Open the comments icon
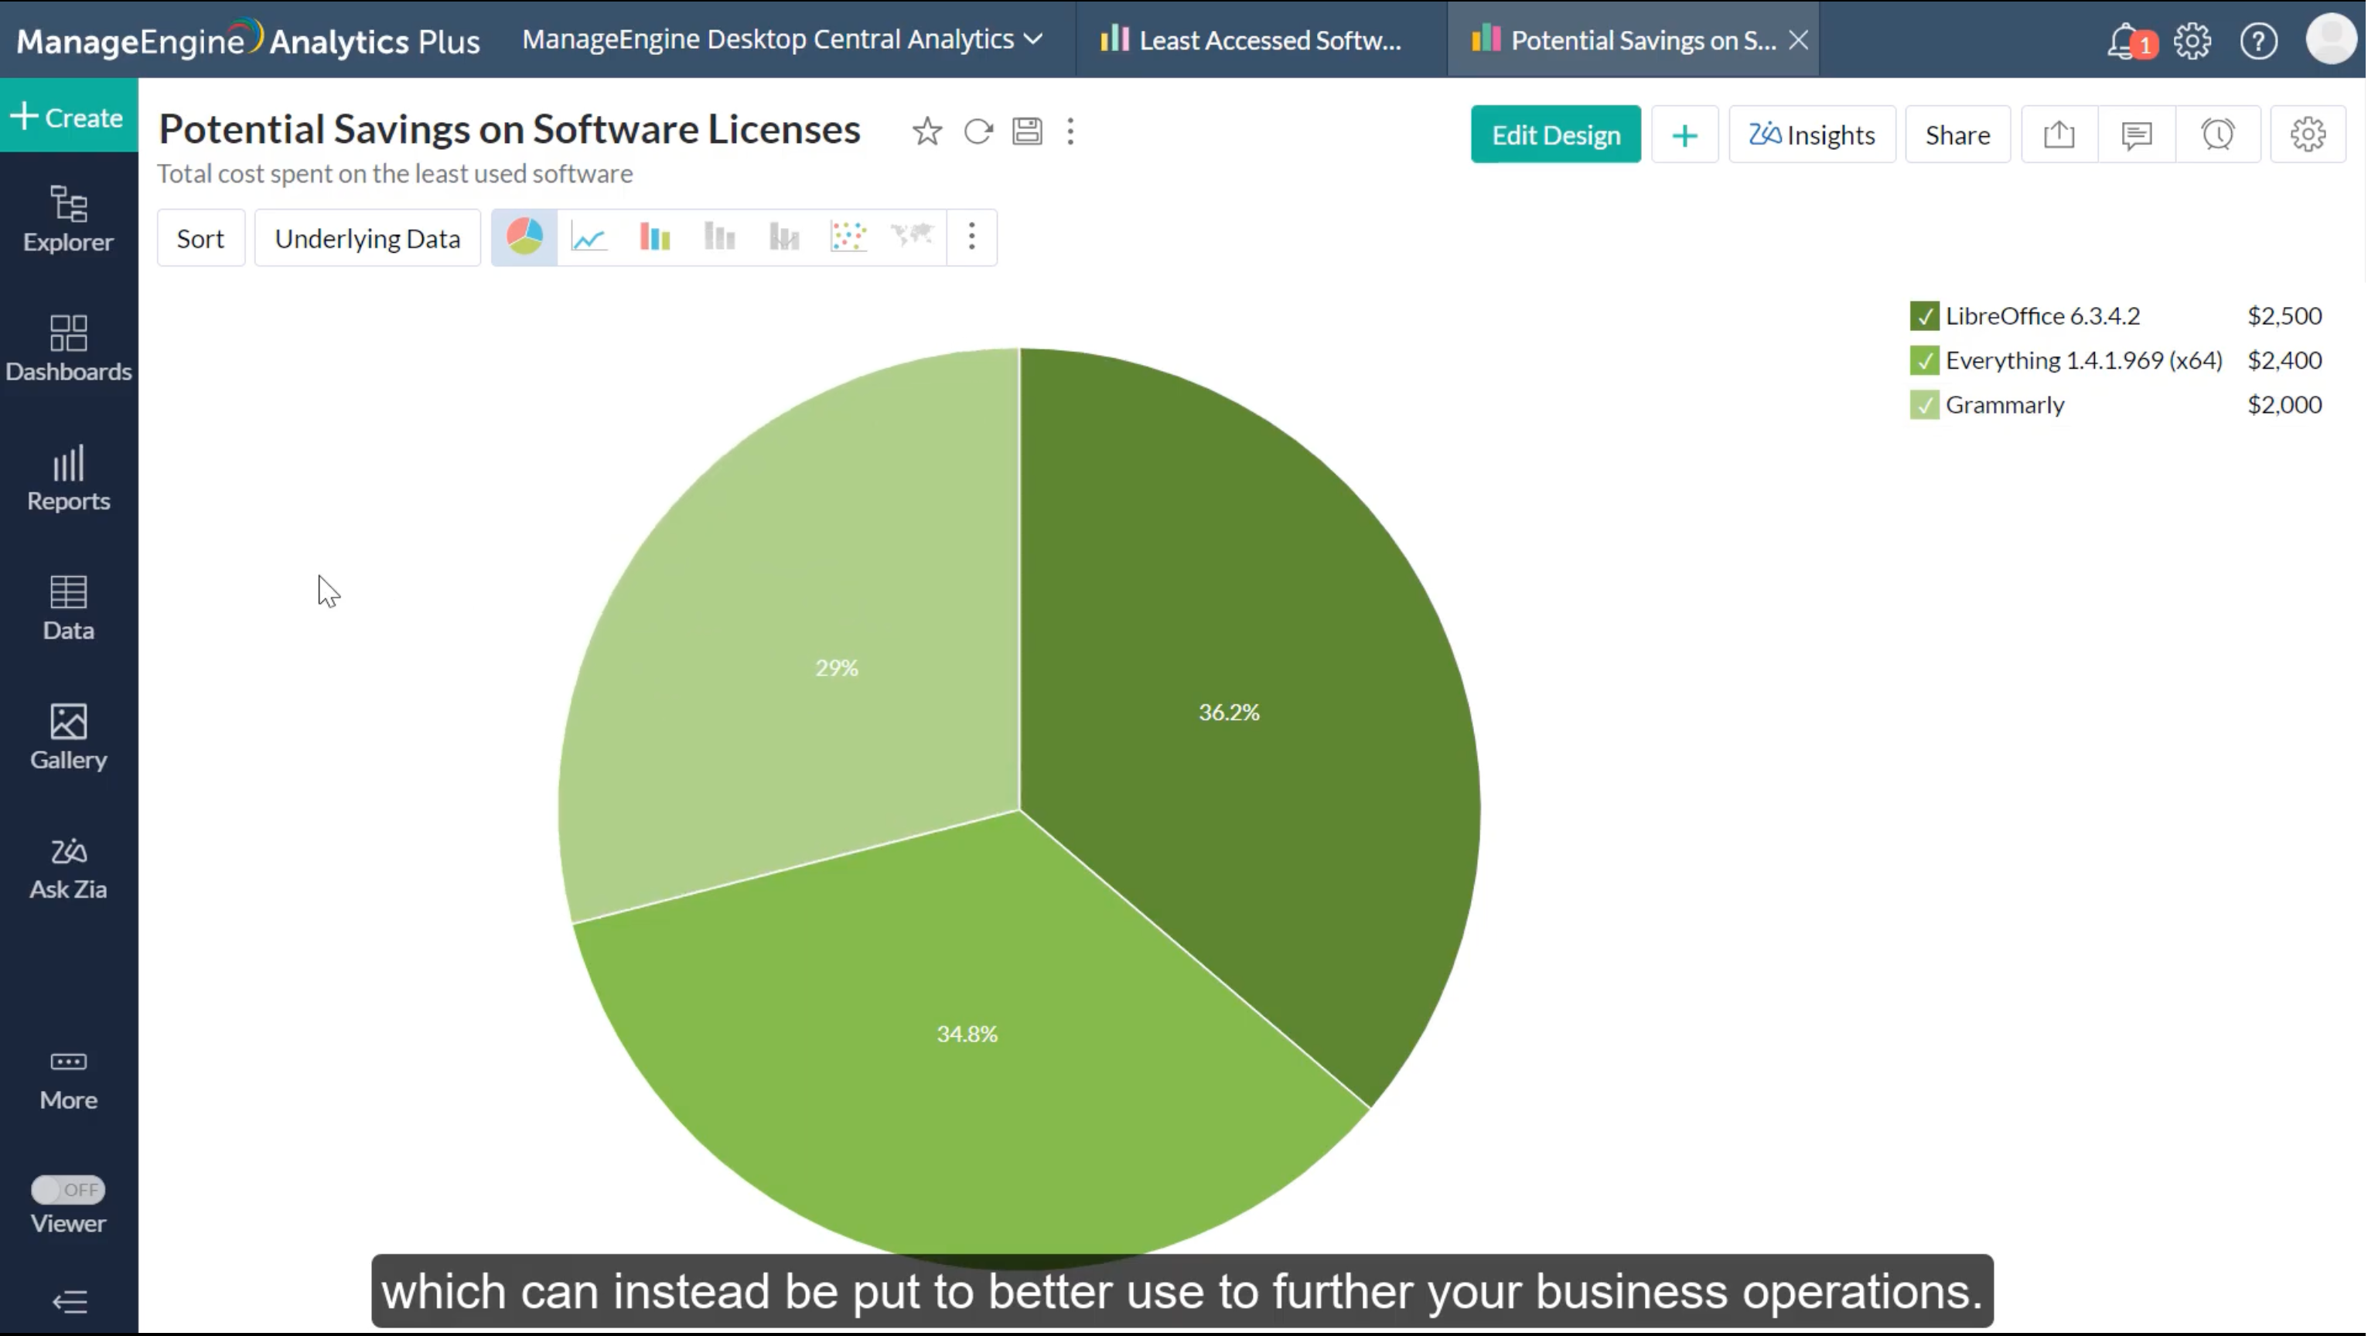 coord(2136,135)
